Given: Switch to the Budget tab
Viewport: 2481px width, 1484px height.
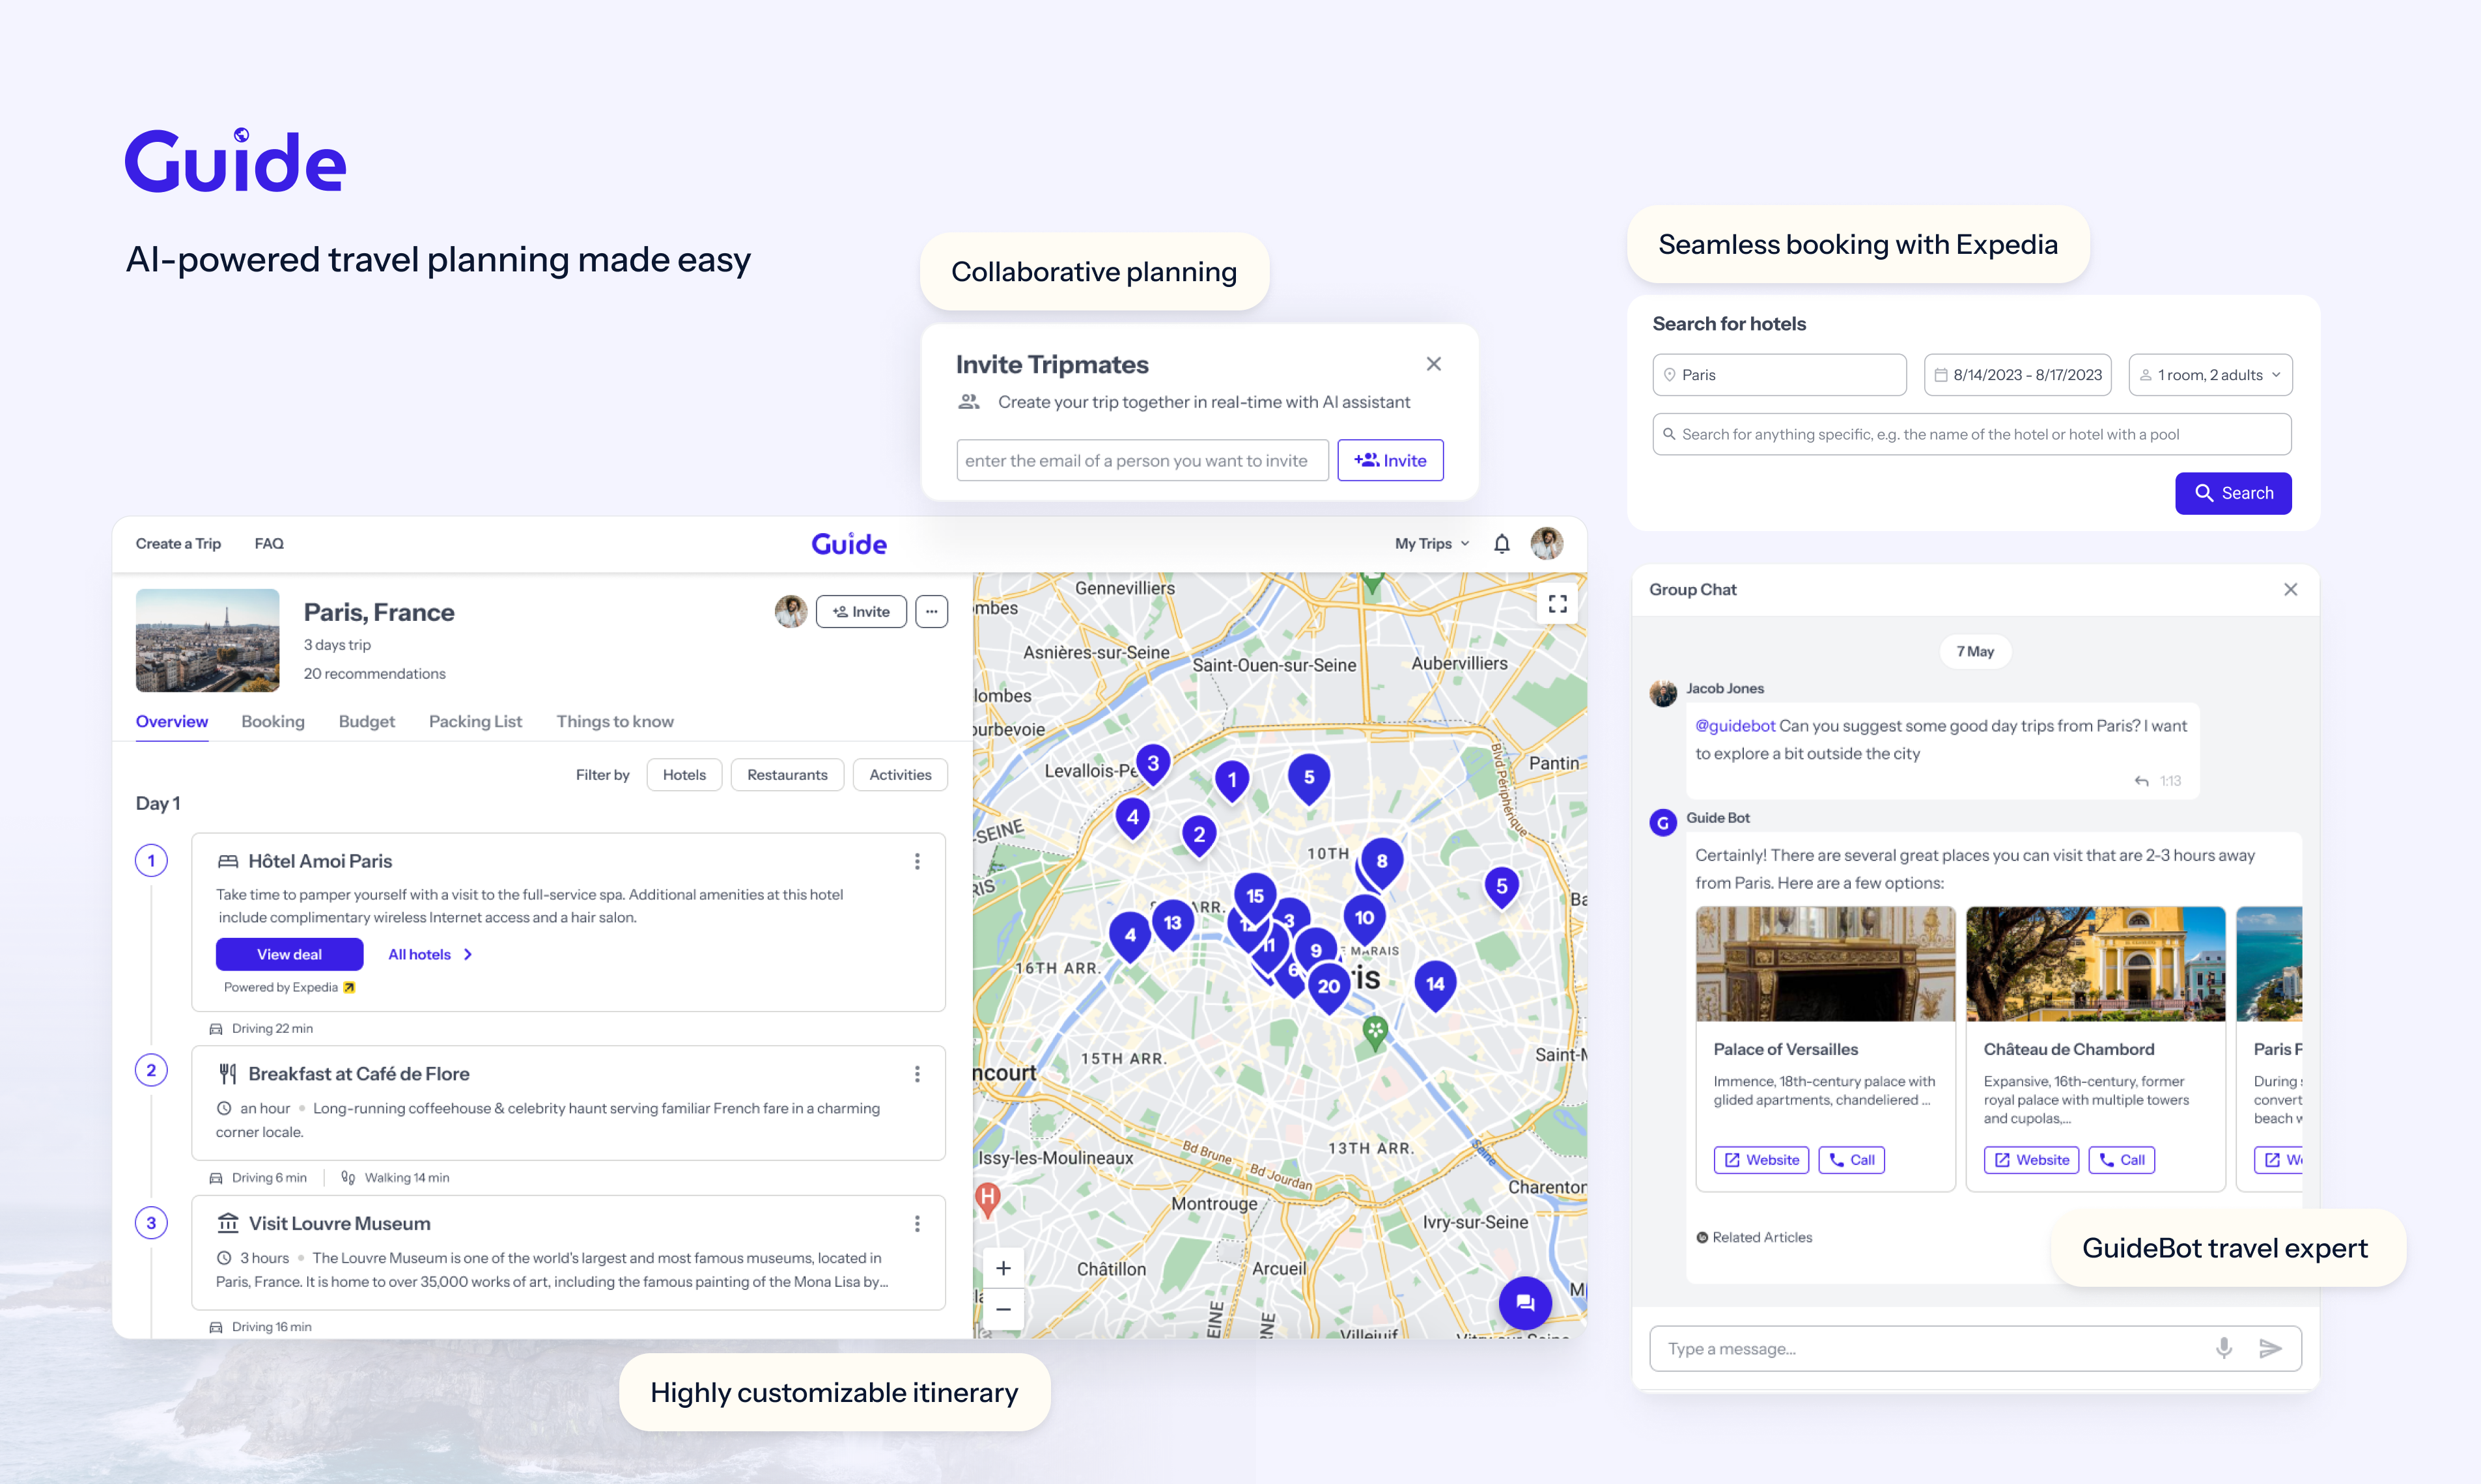Looking at the screenshot, I should [x=366, y=721].
